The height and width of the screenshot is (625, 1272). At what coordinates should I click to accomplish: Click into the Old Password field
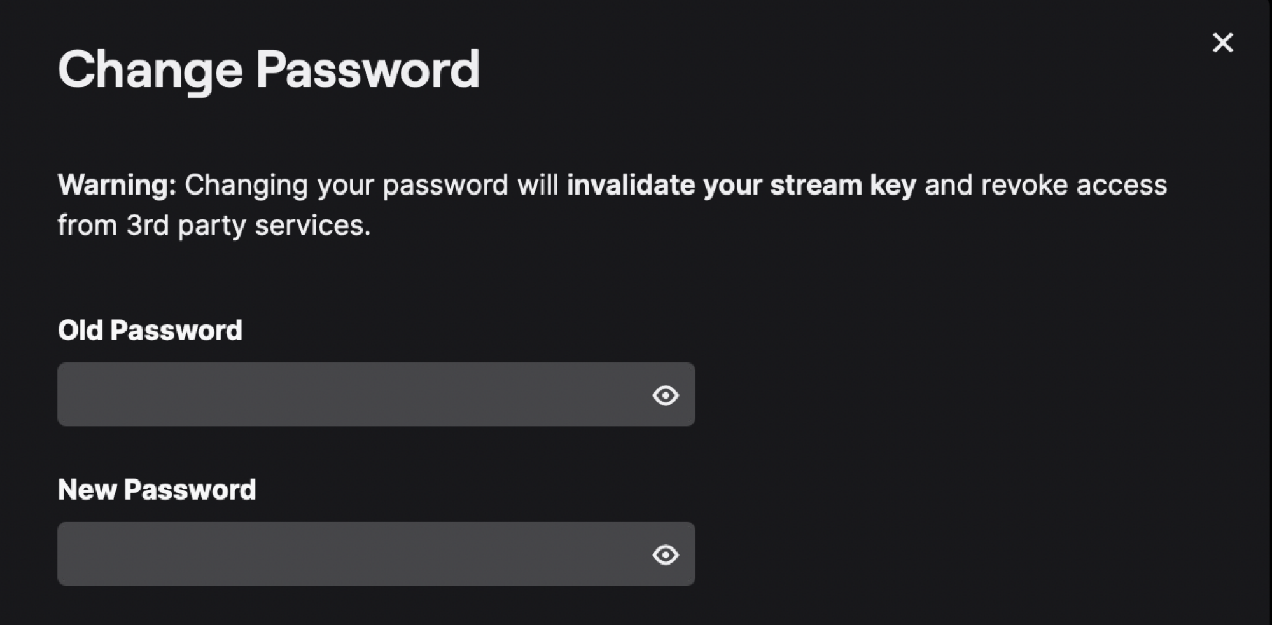tap(376, 394)
